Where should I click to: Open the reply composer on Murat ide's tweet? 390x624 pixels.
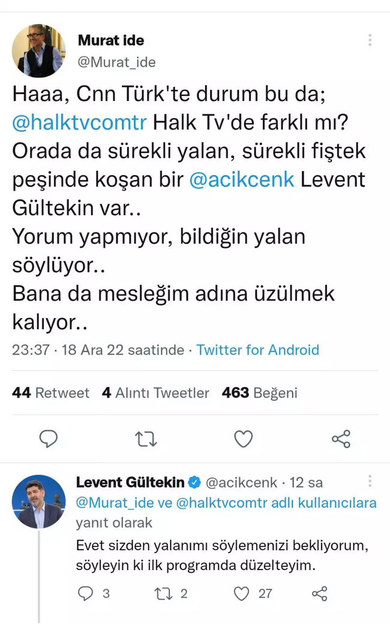tap(49, 439)
